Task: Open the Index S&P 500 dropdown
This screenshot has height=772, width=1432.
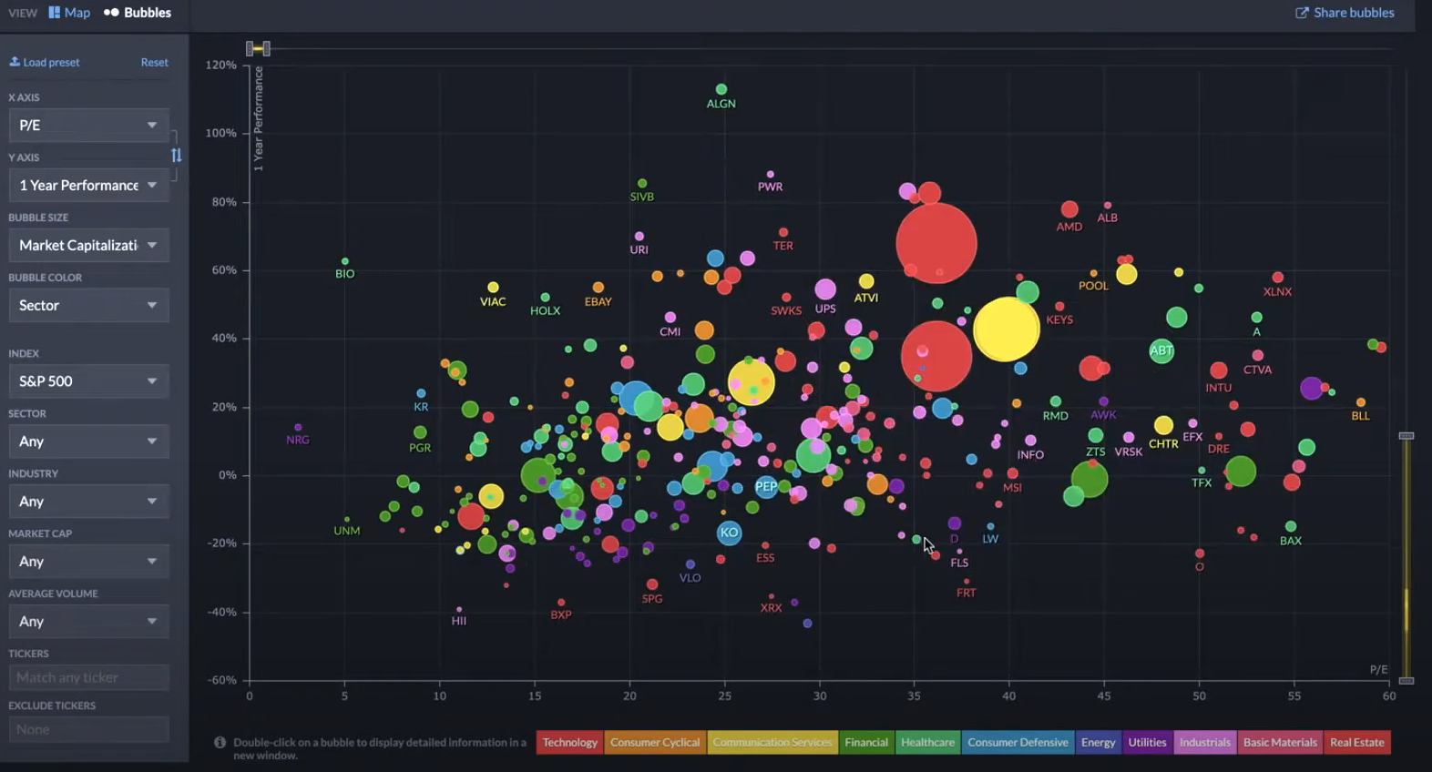Action: [x=88, y=381]
